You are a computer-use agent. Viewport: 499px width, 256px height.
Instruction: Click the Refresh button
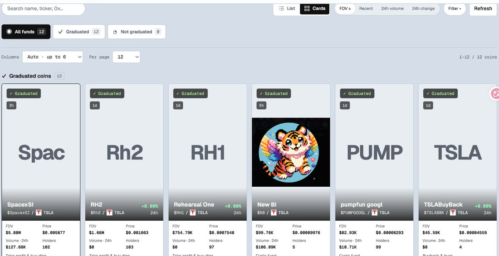point(483,9)
